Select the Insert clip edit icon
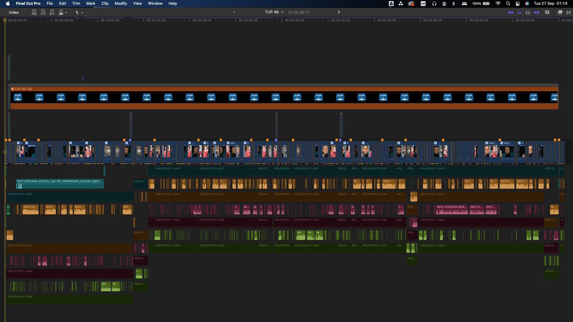Screen dimensions: 573x322 point(43,12)
